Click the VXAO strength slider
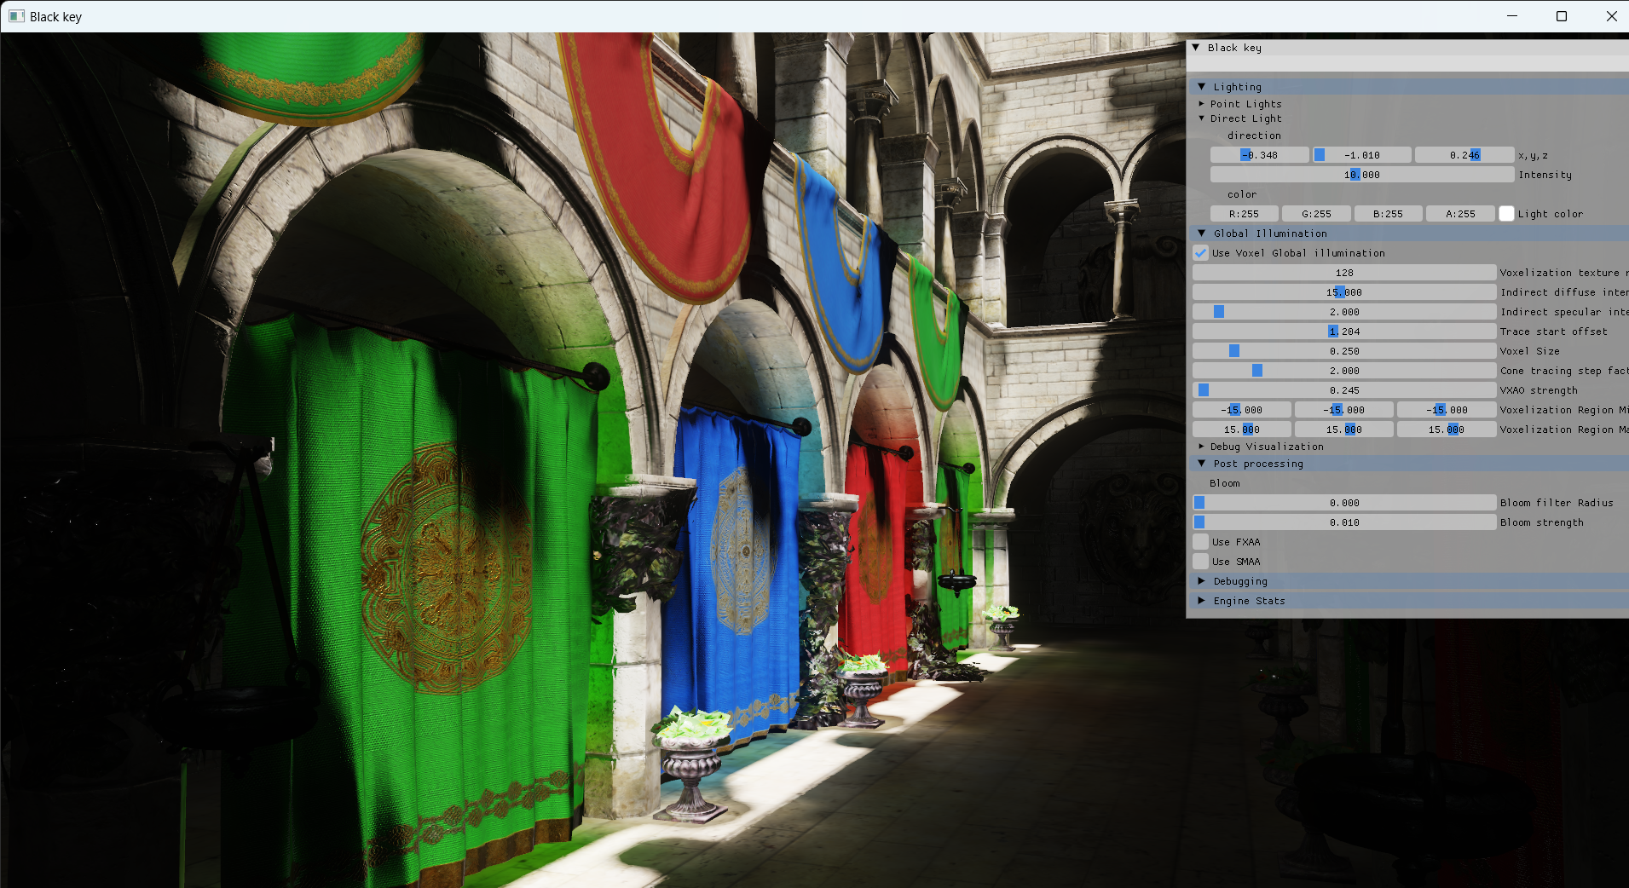Image resolution: width=1629 pixels, height=888 pixels. [1343, 390]
